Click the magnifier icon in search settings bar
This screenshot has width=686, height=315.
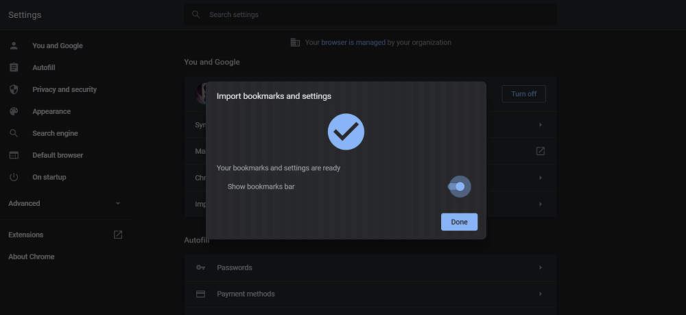click(196, 14)
